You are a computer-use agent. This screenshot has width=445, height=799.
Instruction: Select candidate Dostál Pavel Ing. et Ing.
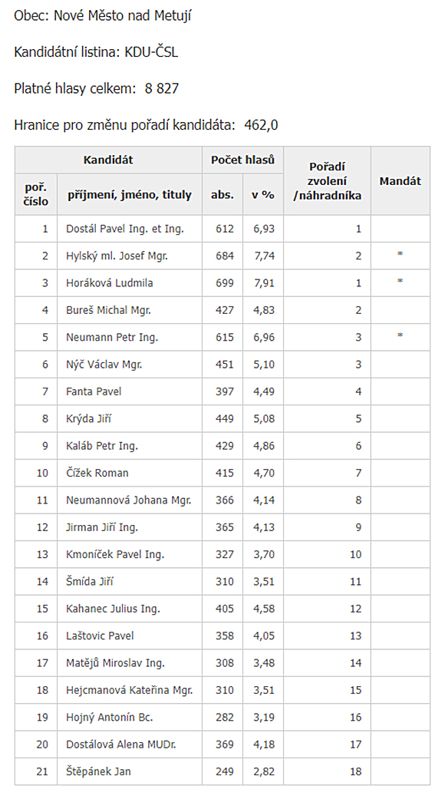coord(125,229)
